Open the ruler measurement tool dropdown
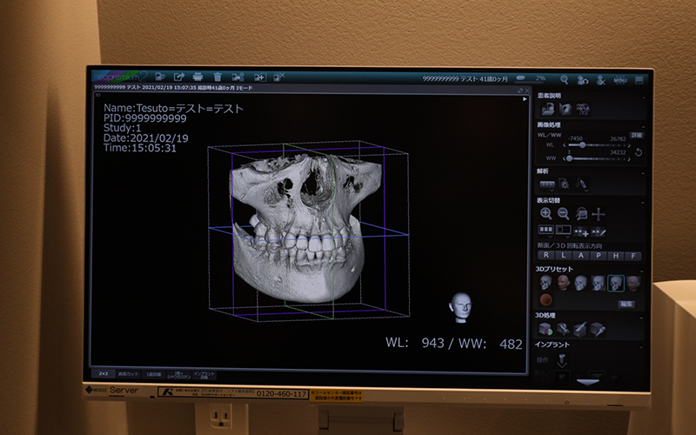Image resolution: width=696 pixels, height=435 pixels. [x=547, y=184]
